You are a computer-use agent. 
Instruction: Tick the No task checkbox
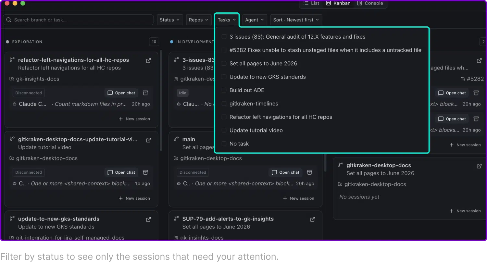click(x=224, y=144)
